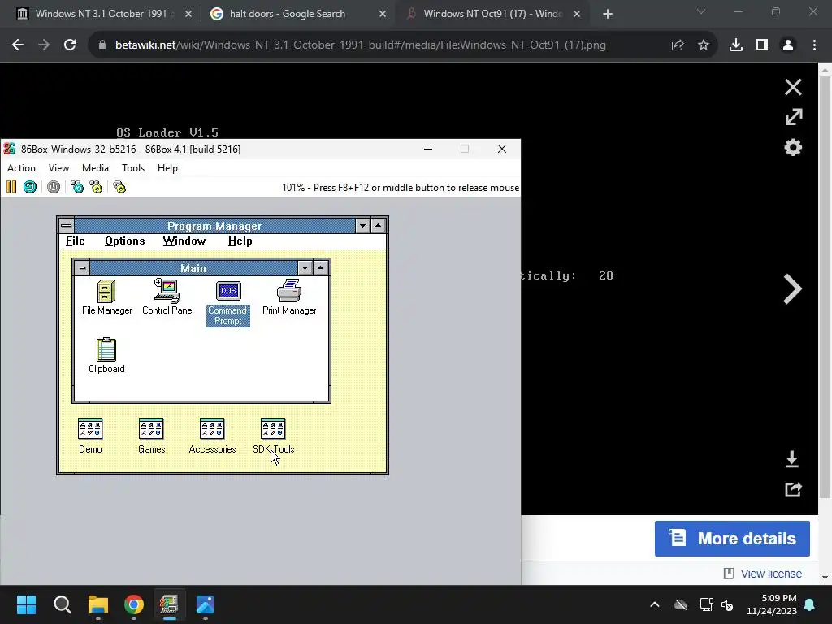Open Chrome three-dot menu

814,45
